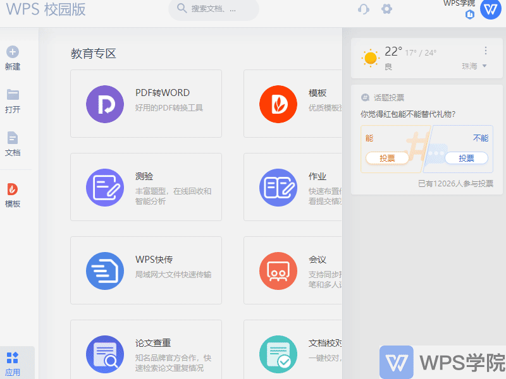This screenshot has height=379, width=506.
Task: Click the 作业 card title text
Action: tap(318, 176)
